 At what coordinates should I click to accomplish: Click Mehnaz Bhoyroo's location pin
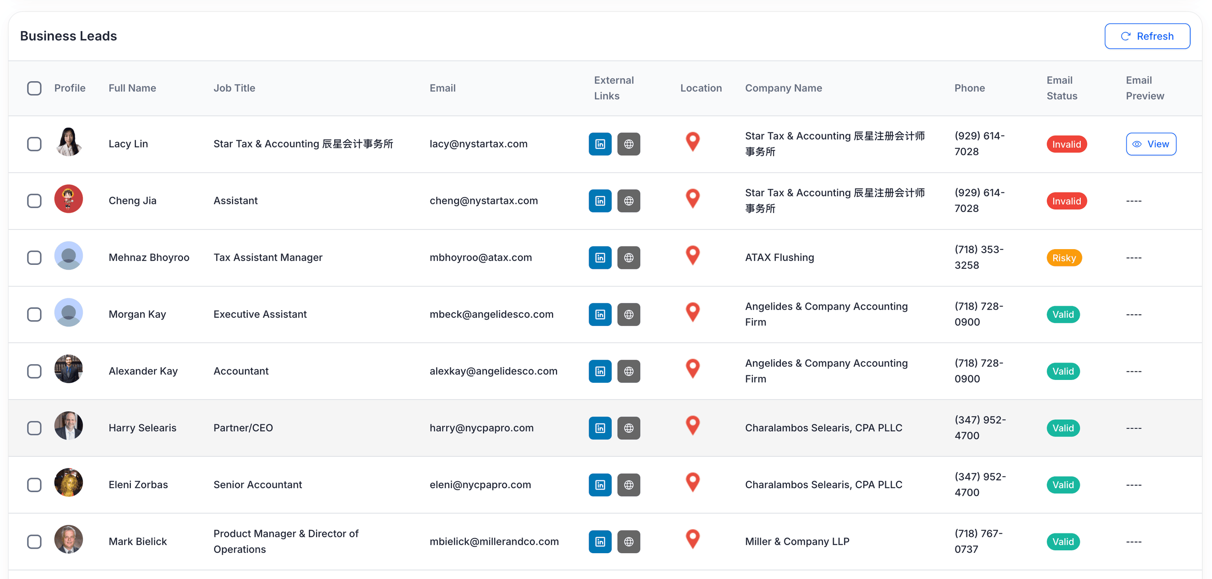click(x=692, y=256)
